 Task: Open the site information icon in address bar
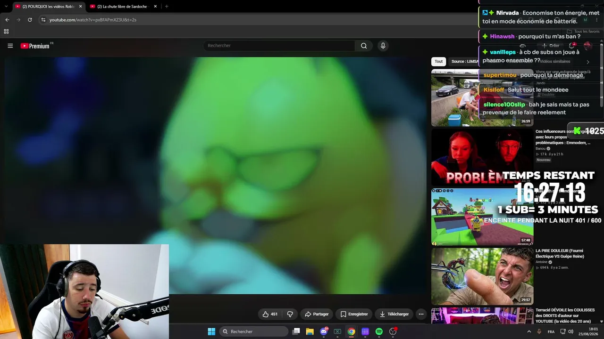pyautogui.click(x=43, y=20)
